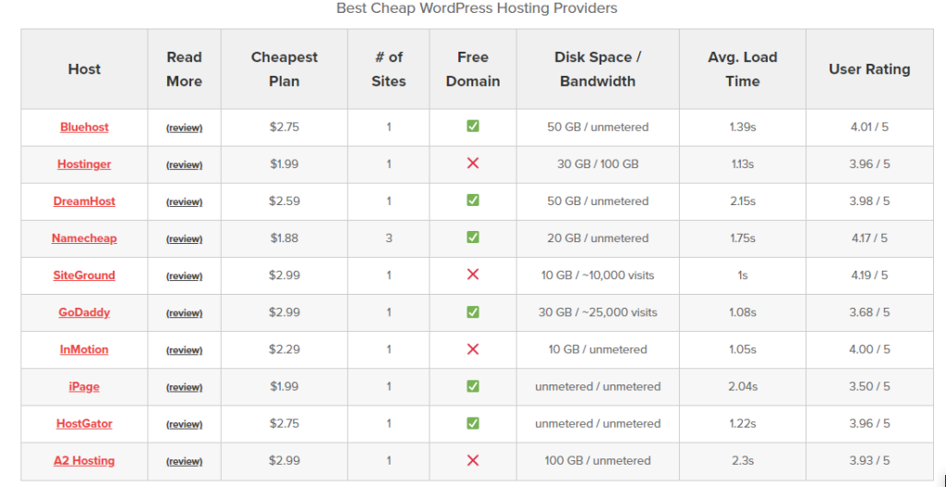Select InMotion's $2.29 plan price
The height and width of the screenshot is (487, 946).
coord(285,349)
